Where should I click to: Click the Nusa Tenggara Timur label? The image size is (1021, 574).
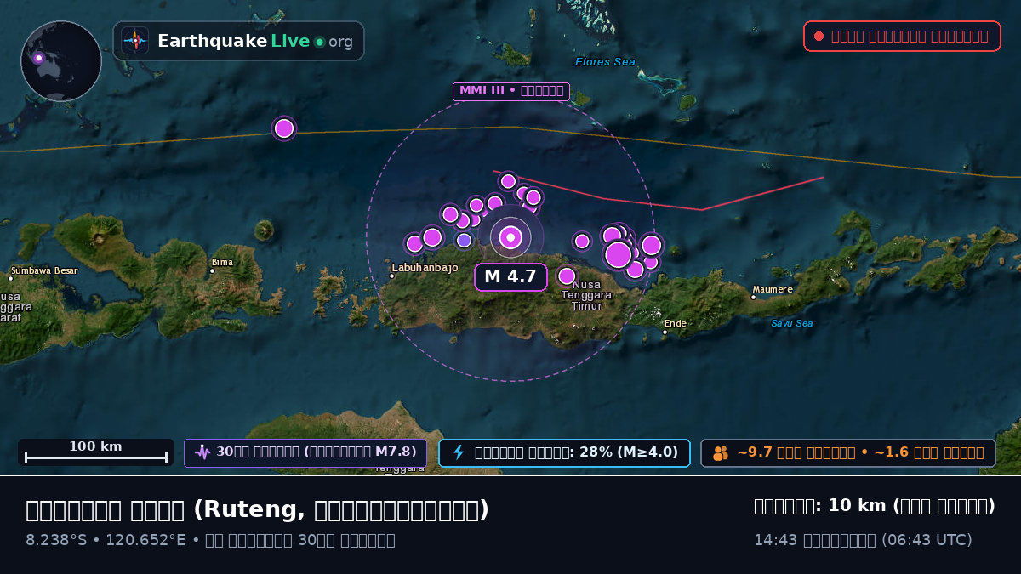tap(587, 295)
